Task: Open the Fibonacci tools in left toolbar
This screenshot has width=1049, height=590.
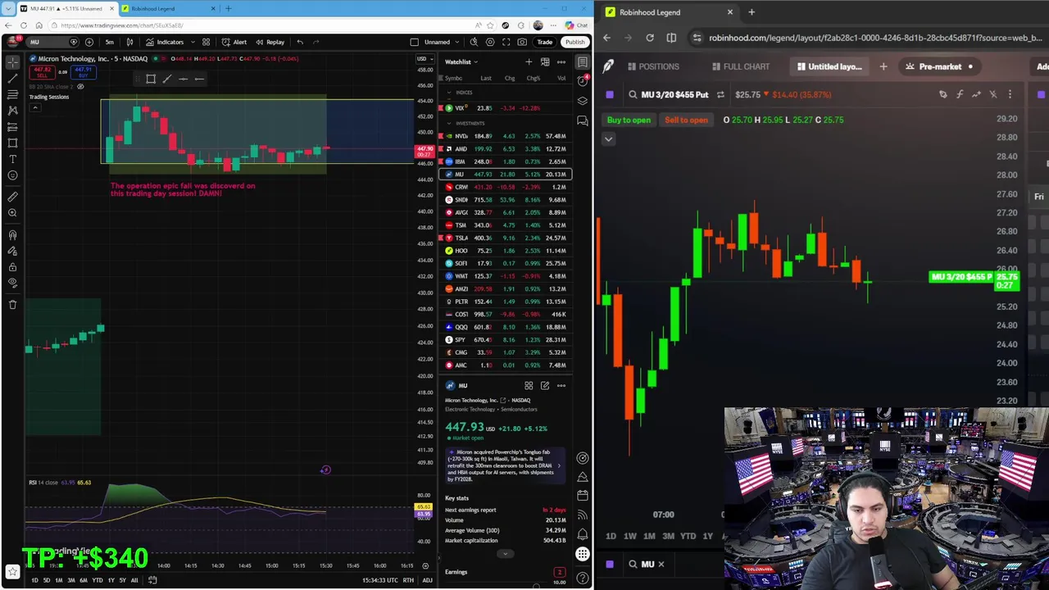Action: click(12, 94)
